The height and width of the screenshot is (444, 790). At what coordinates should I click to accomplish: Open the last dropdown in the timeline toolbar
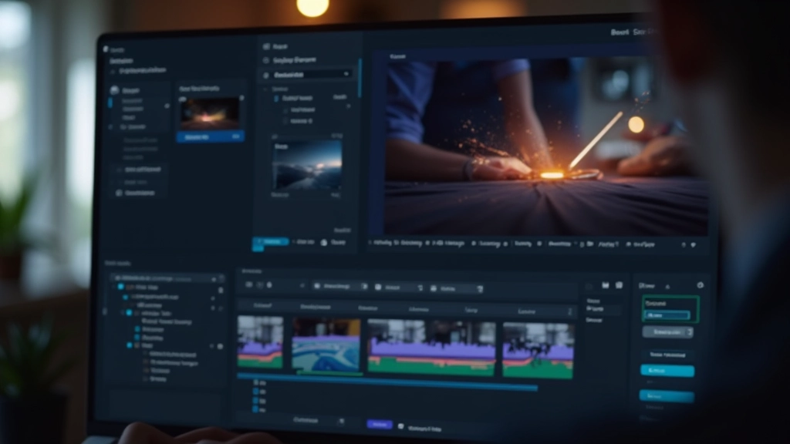[457, 288]
